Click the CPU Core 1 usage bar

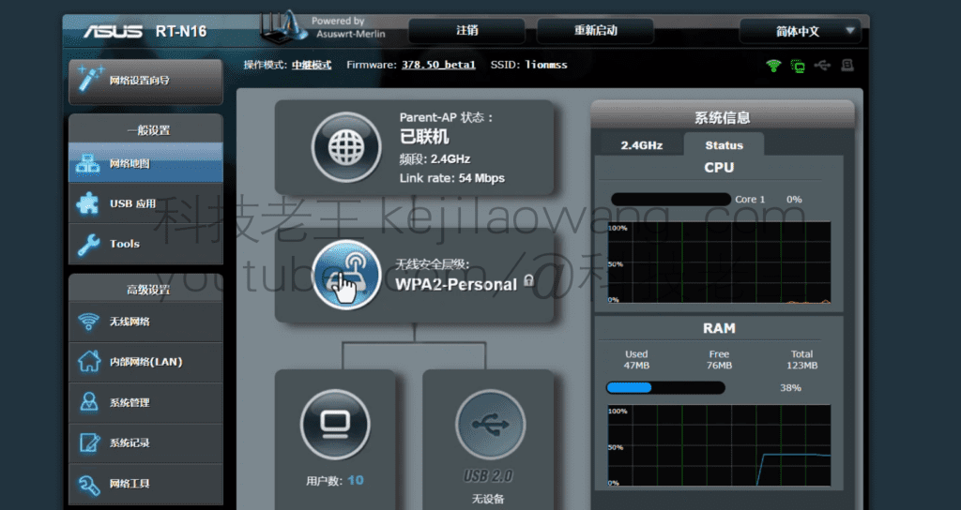(671, 200)
